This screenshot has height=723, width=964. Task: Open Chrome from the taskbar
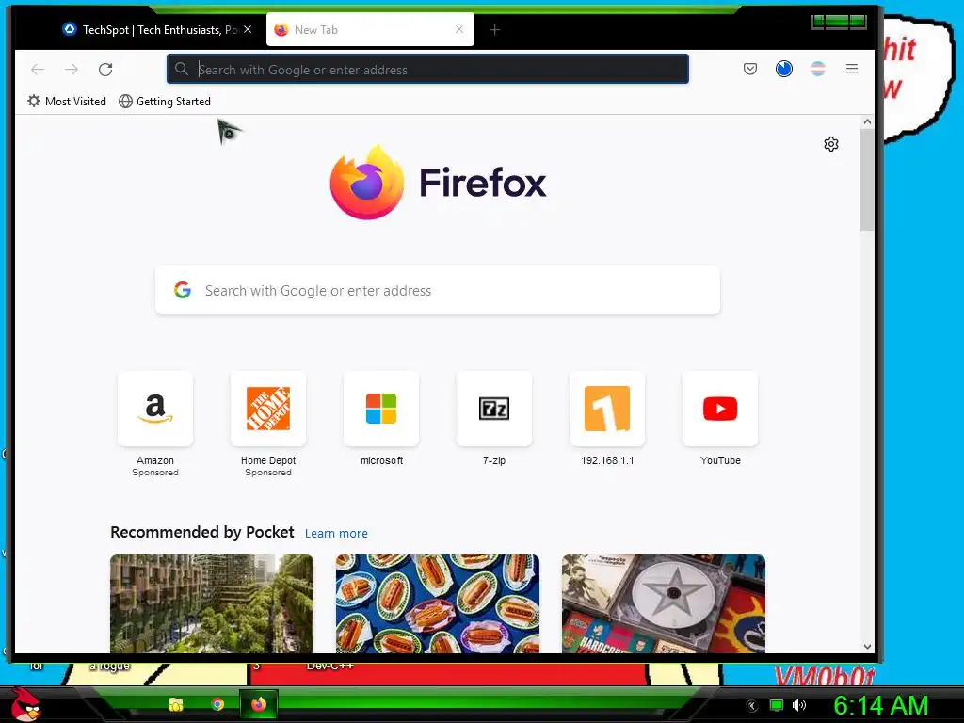point(217,704)
